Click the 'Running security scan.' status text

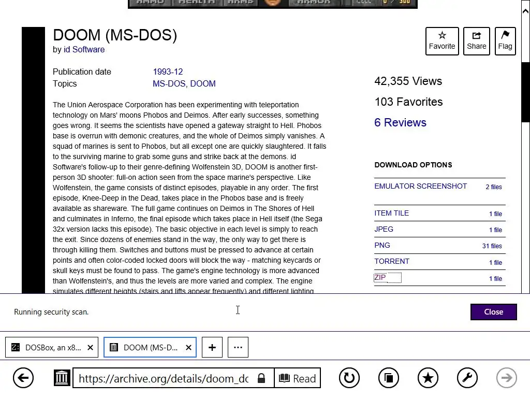coord(51,312)
